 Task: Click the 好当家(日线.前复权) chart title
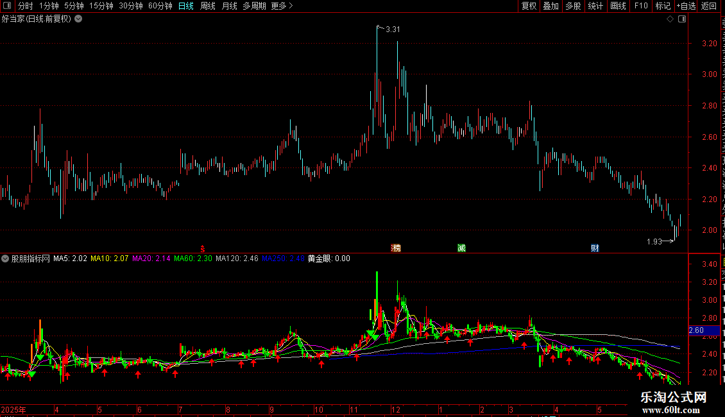coord(37,19)
